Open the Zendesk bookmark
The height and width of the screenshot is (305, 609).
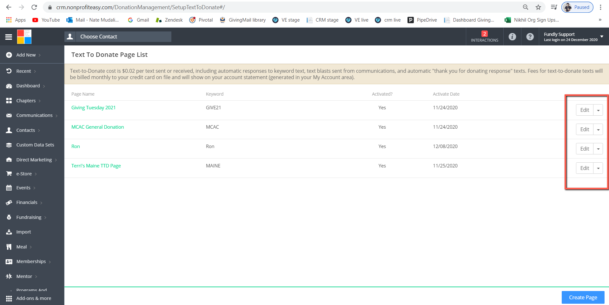click(169, 20)
